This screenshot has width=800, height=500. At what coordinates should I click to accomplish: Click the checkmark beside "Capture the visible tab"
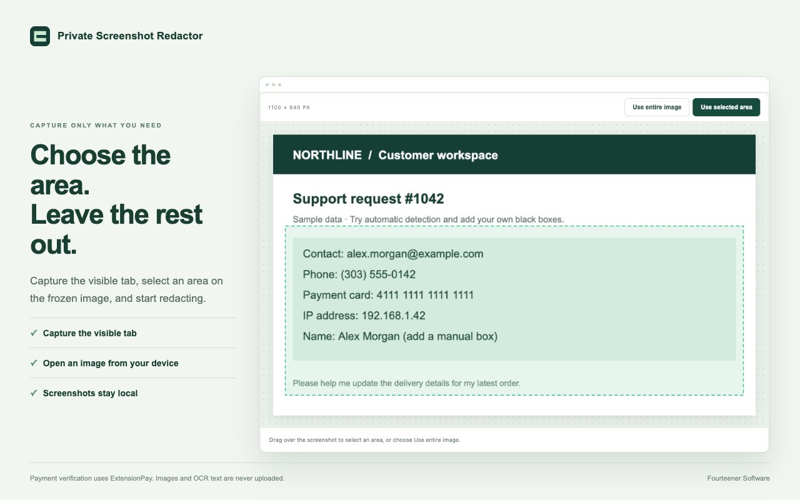click(x=34, y=333)
